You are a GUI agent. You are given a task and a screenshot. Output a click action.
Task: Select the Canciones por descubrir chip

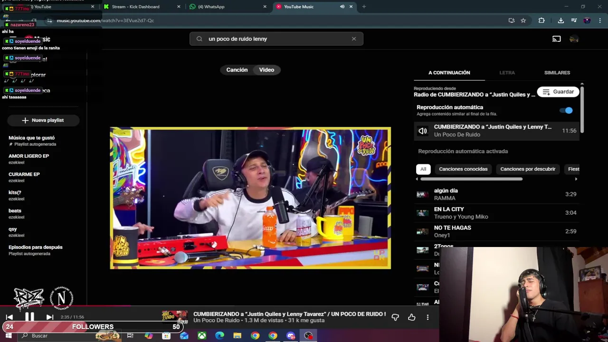pyautogui.click(x=528, y=169)
